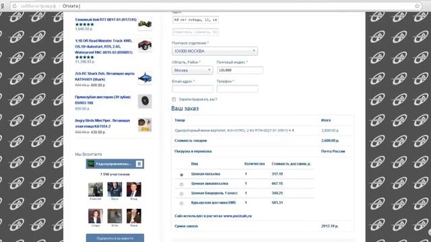
Task: Click the 'Сумма заказа' label
Action: coord(186,226)
